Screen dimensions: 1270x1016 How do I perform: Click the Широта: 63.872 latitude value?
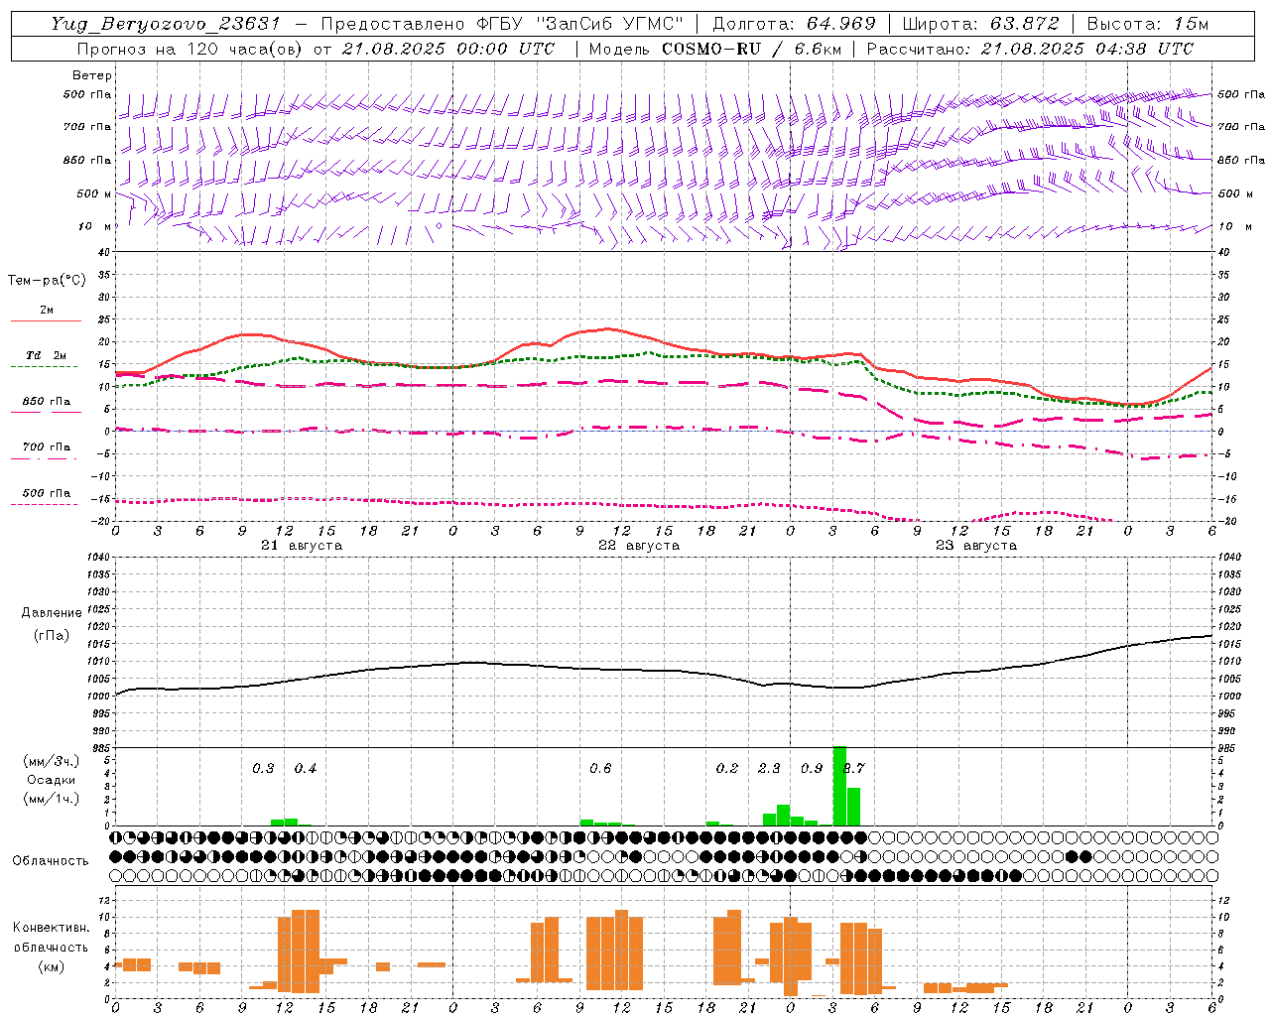click(x=980, y=24)
